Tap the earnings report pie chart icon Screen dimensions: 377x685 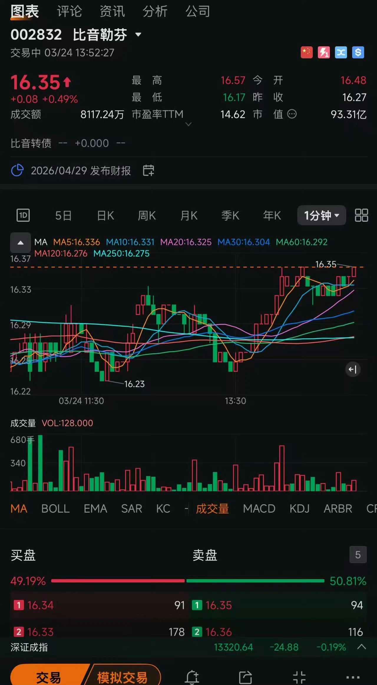click(x=17, y=170)
